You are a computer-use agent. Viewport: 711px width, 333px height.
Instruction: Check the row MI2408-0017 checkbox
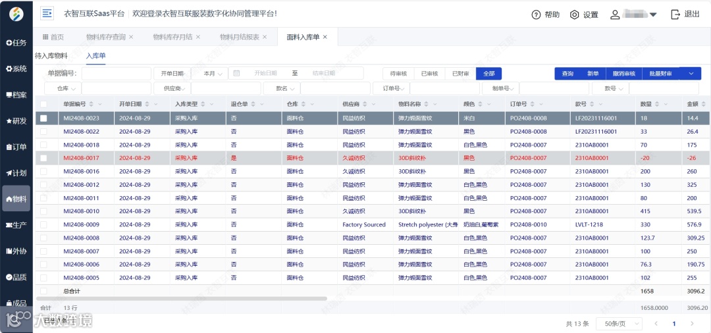pos(43,158)
